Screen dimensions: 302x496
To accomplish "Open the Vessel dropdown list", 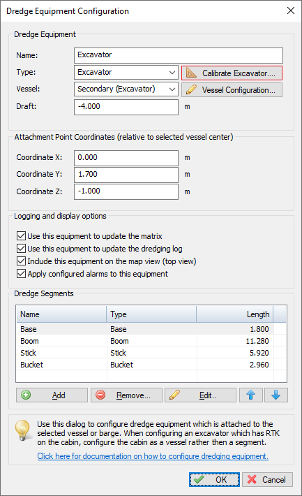I will pyautogui.click(x=126, y=89).
